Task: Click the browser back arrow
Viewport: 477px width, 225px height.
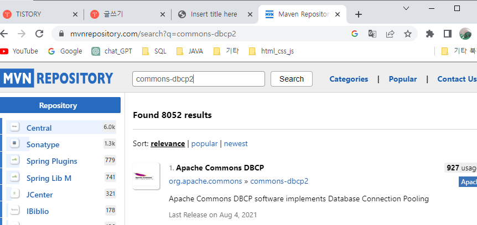Action: click(x=4, y=34)
